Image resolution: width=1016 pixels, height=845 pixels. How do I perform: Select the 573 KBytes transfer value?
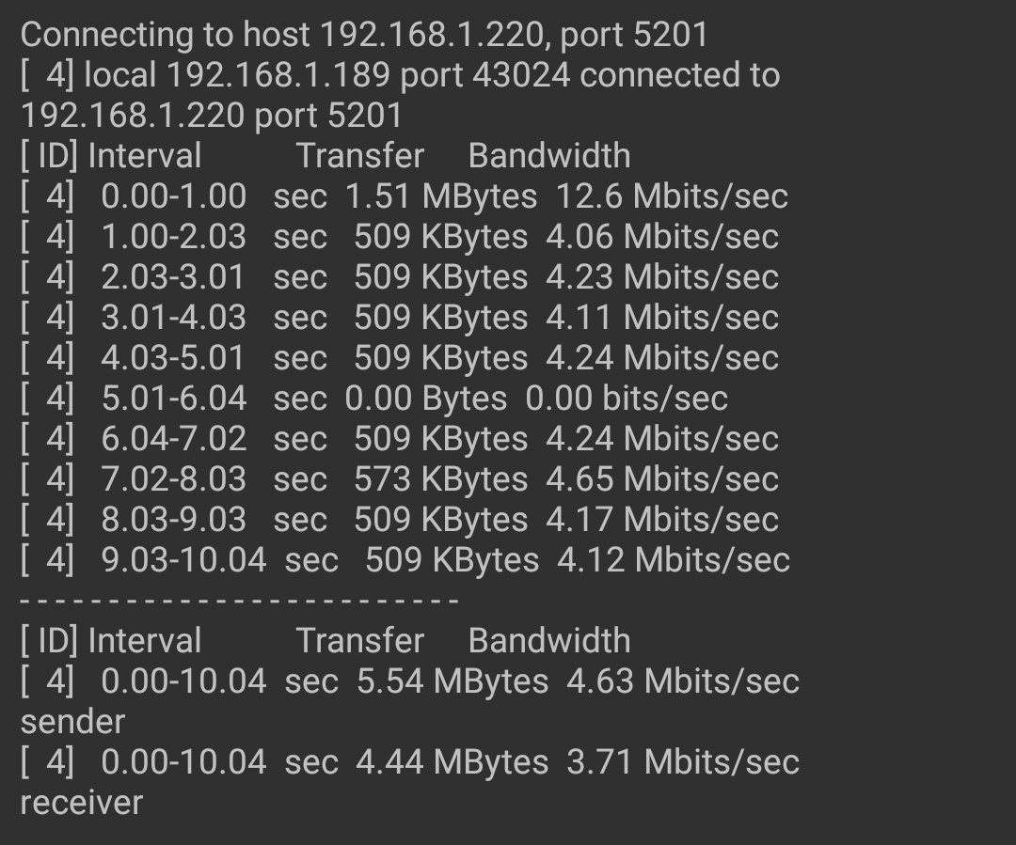pyautogui.click(x=440, y=479)
